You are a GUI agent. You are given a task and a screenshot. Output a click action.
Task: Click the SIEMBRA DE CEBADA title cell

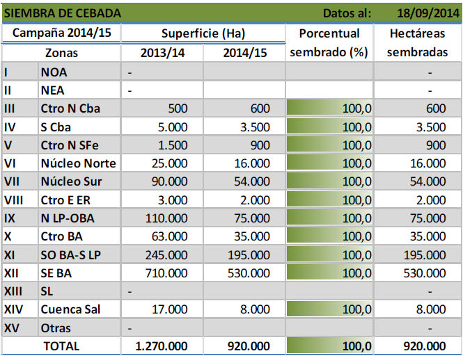[x=63, y=13]
